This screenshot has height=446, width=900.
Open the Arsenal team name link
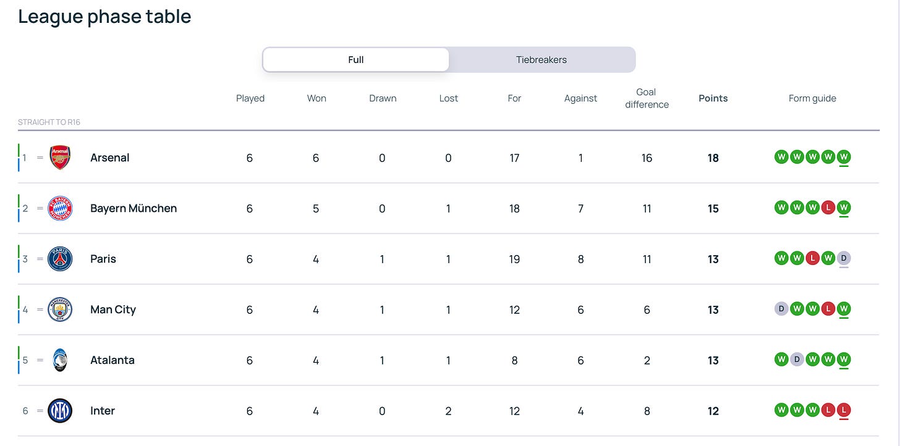pyautogui.click(x=110, y=158)
